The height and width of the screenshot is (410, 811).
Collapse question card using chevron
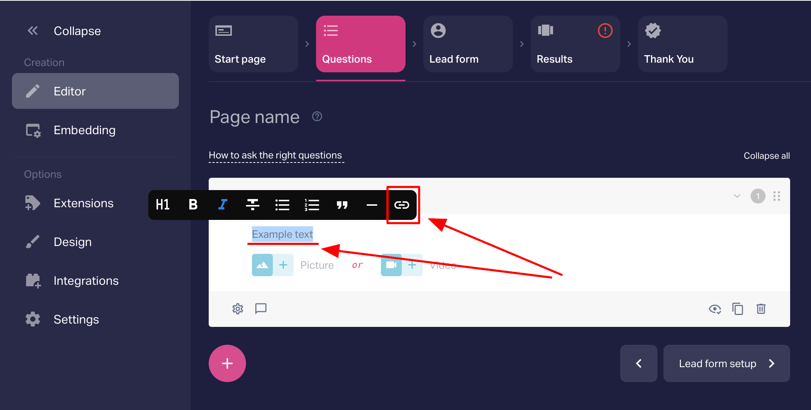pos(737,196)
